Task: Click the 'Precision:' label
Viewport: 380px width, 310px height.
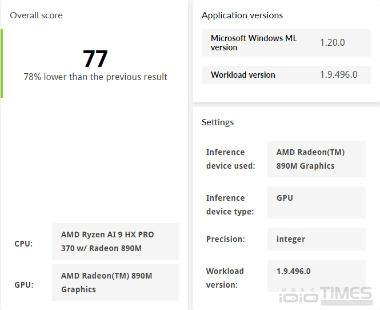Action: 225,239
